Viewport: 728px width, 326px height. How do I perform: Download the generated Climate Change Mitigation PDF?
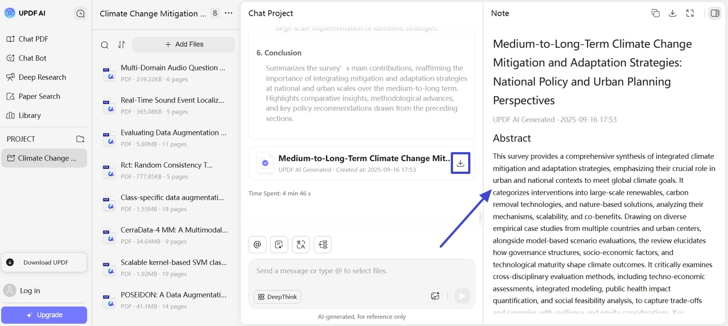pyautogui.click(x=460, y=163)
